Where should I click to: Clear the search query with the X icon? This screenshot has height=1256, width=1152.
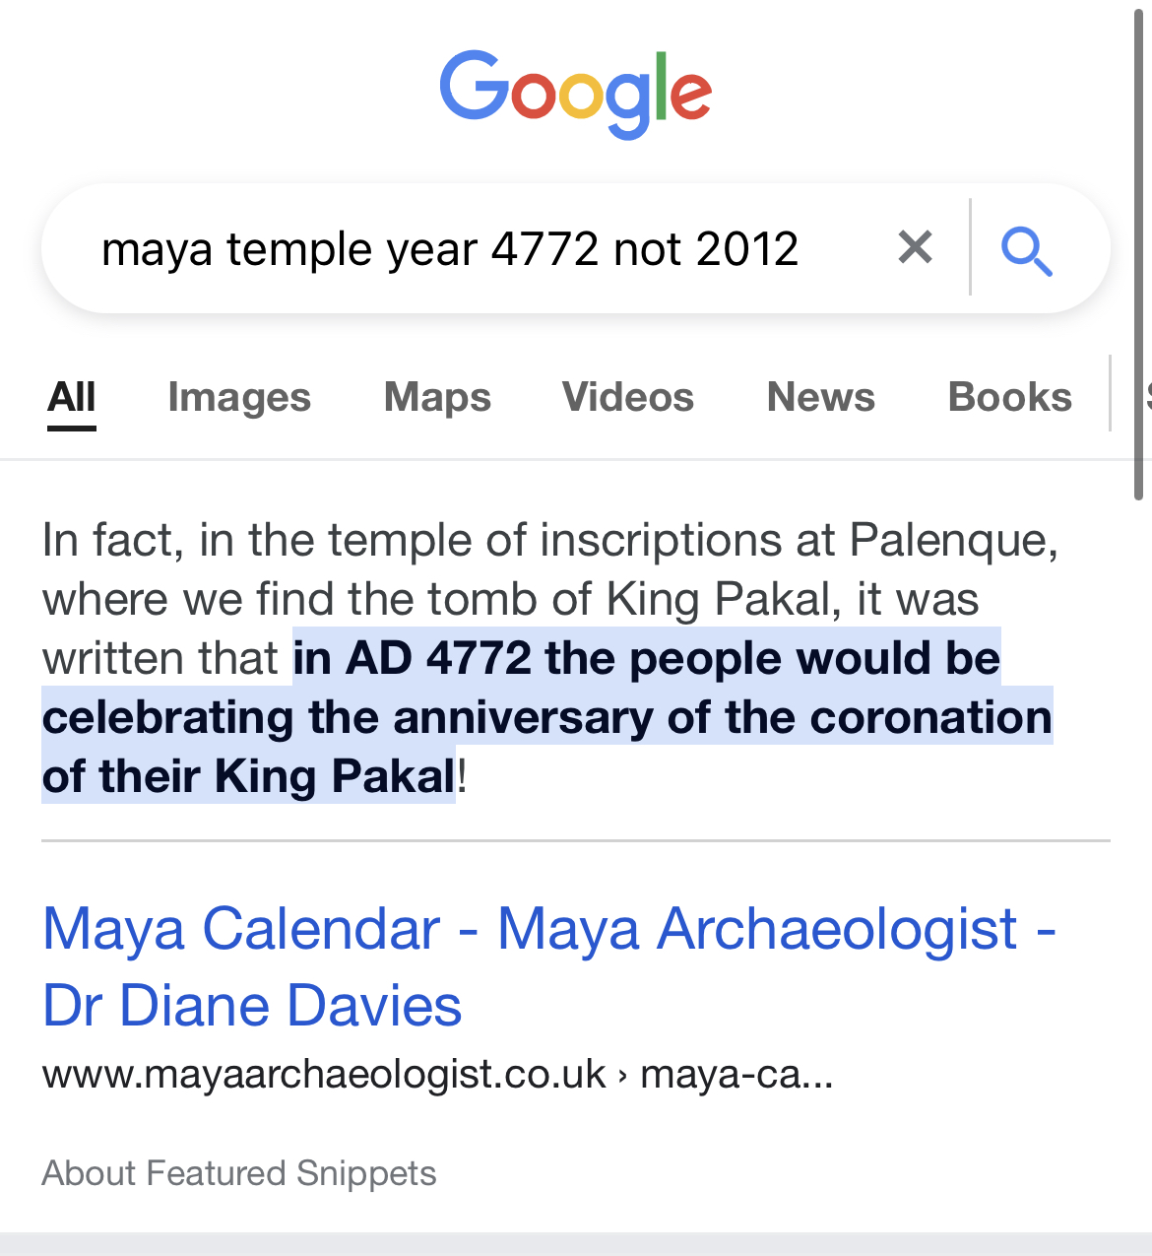(915, 247)
